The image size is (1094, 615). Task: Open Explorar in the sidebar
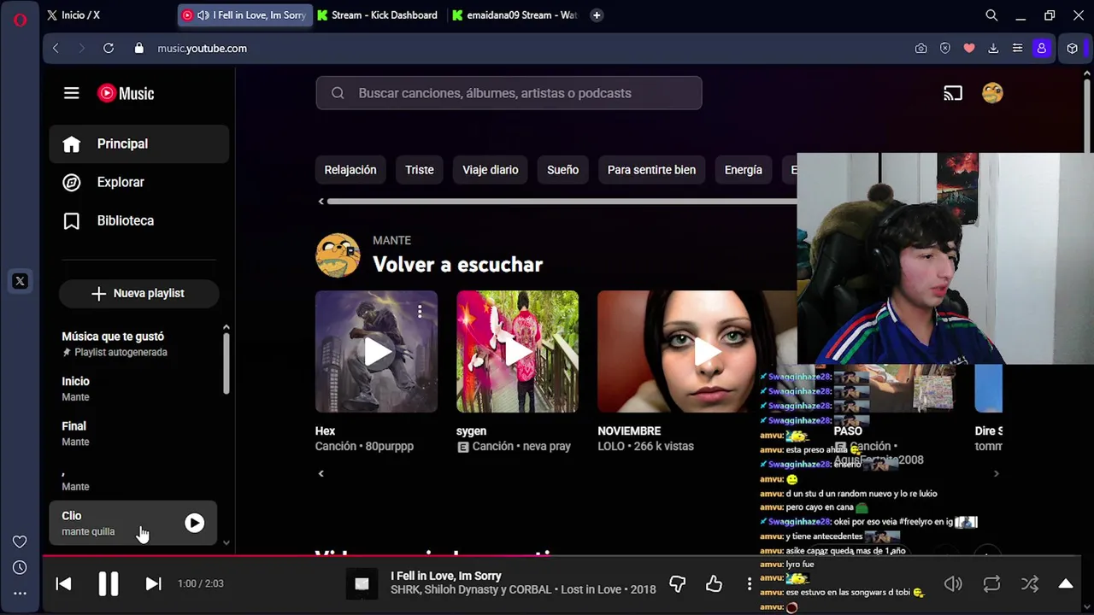(138, 182)
